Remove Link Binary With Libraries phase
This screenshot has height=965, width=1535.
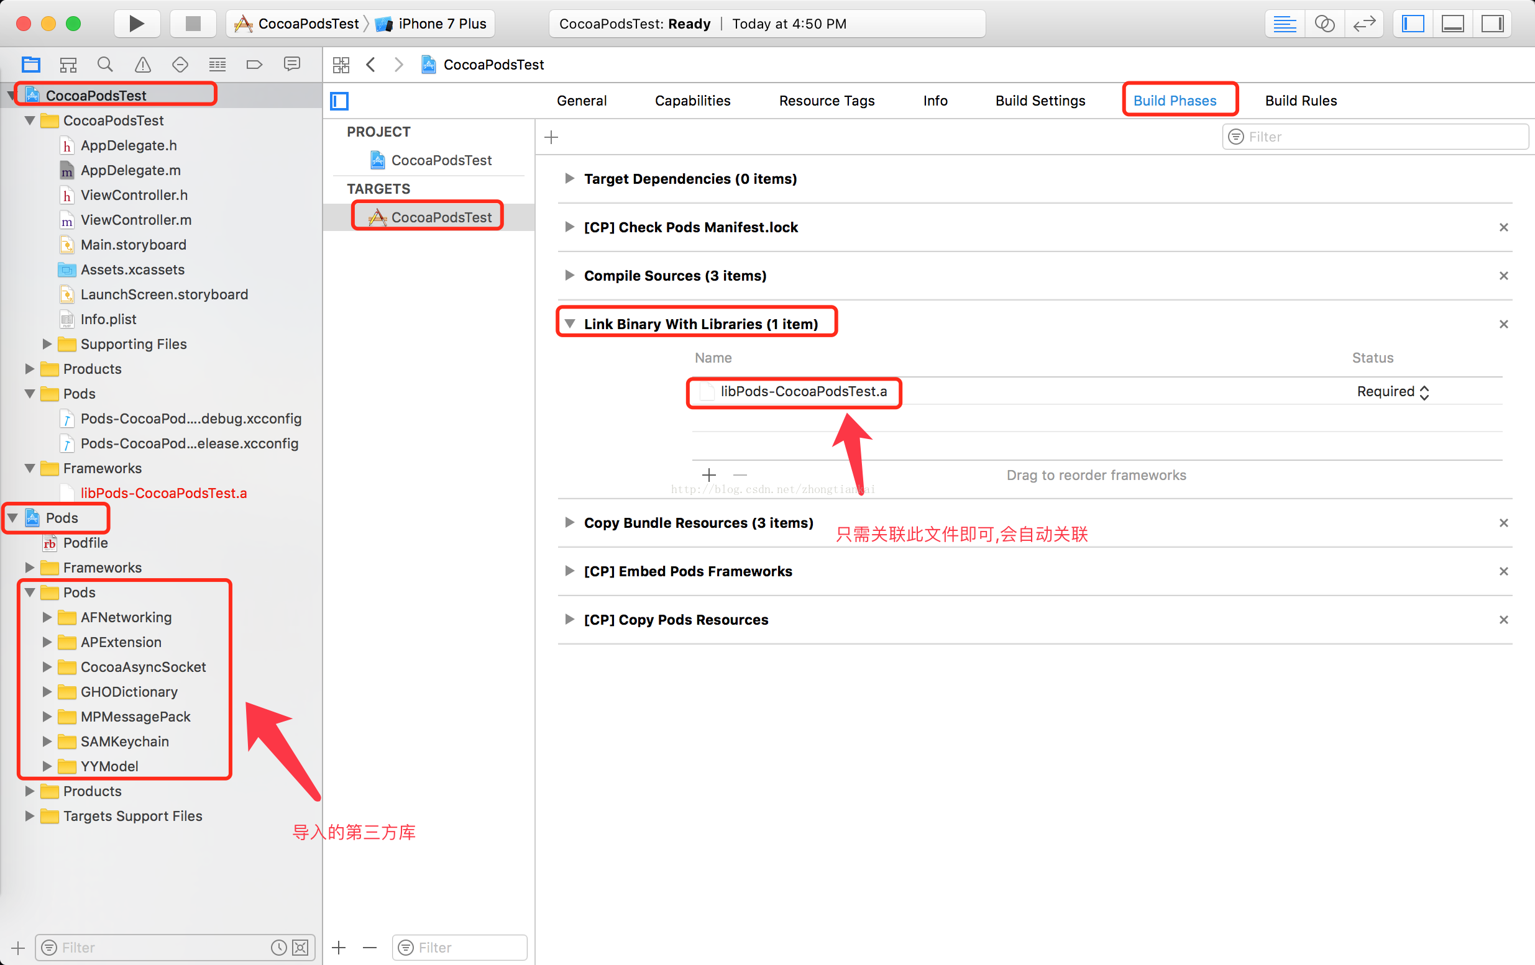point(1504,324)
